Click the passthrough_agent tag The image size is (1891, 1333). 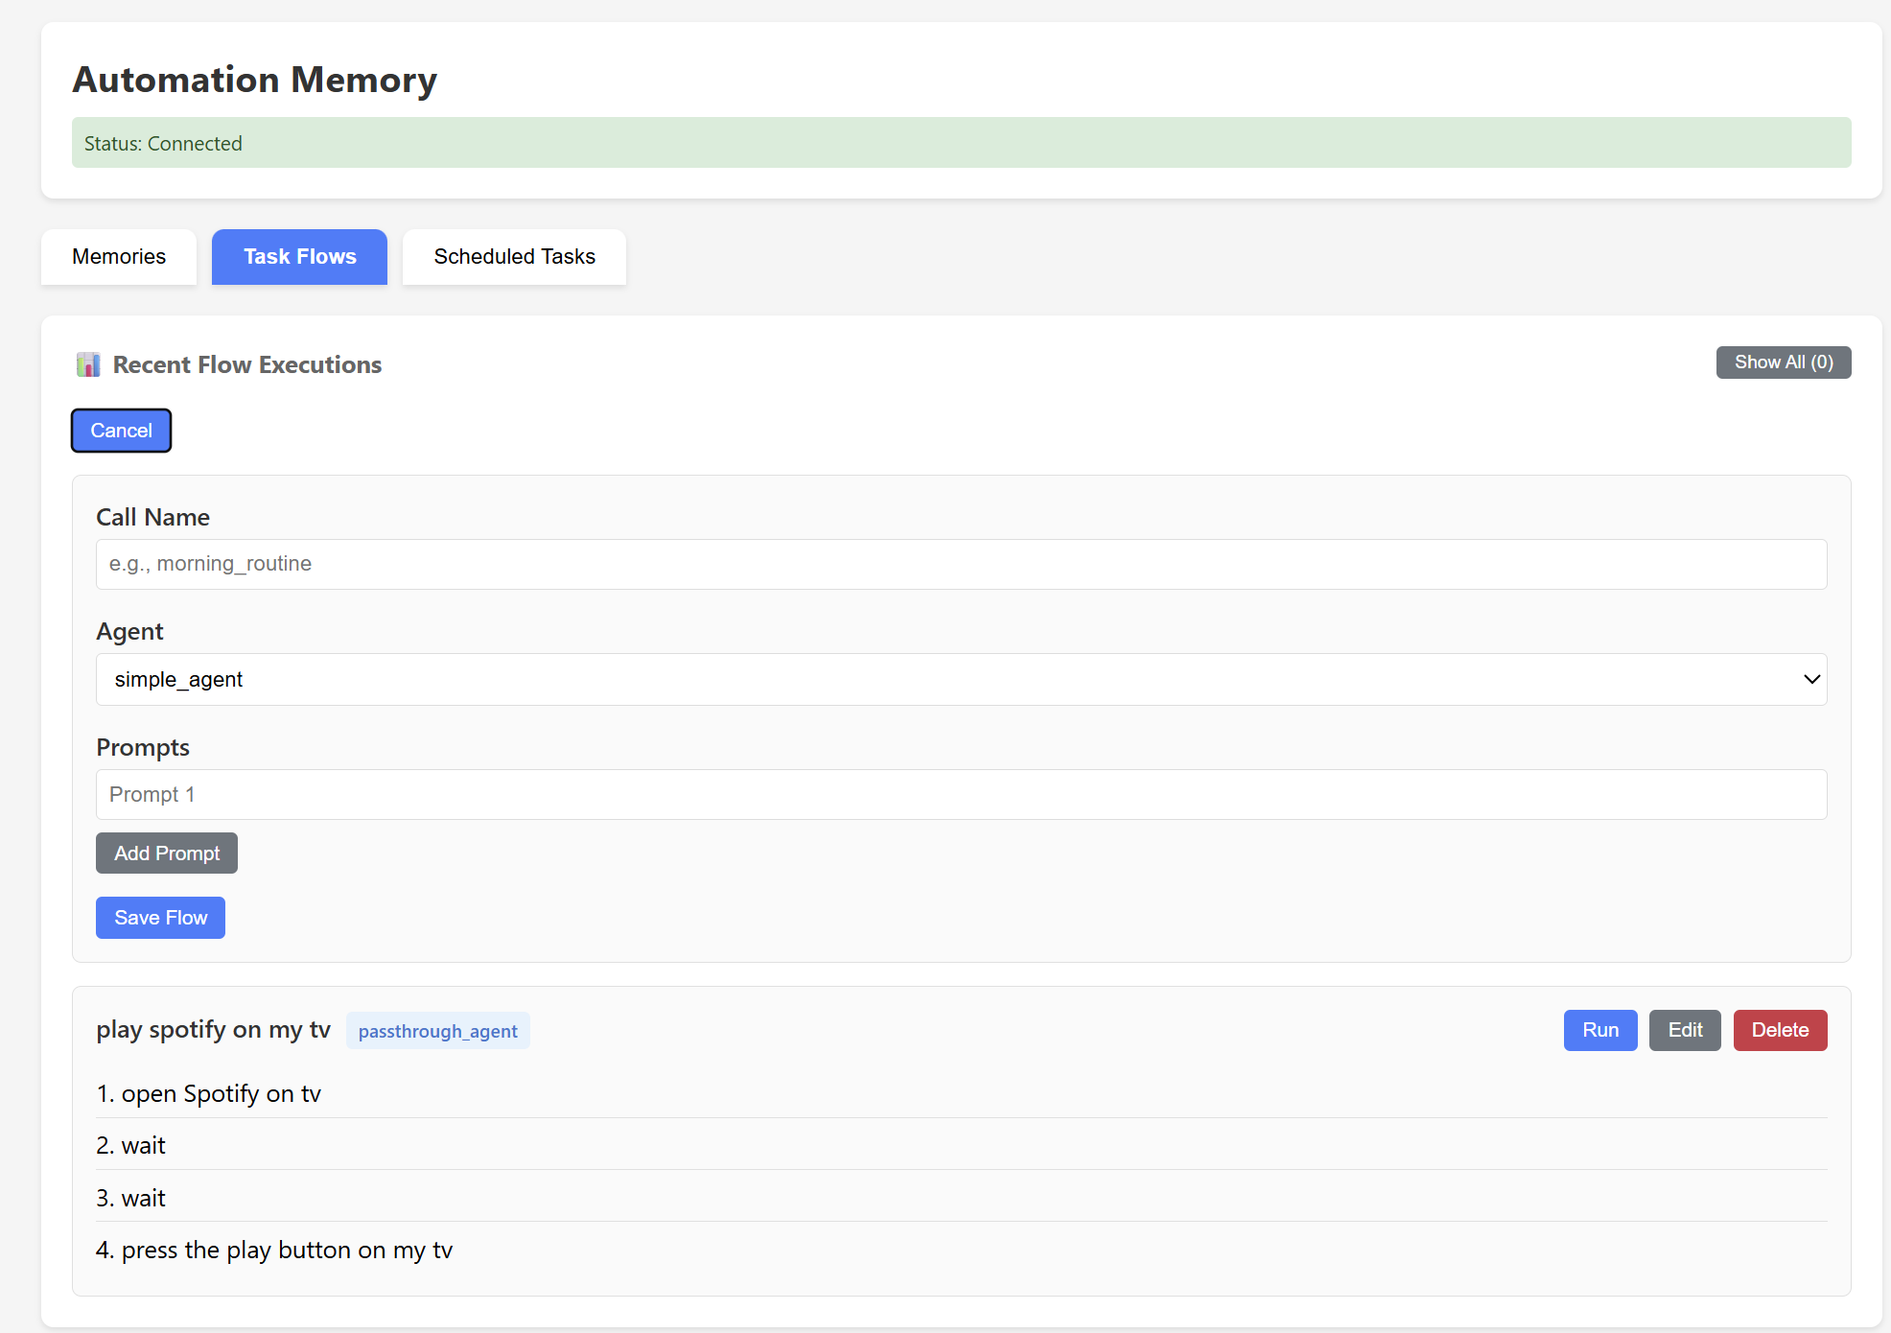point(437,1031)
